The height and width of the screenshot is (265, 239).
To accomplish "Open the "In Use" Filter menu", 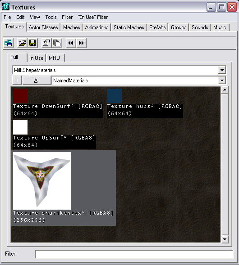I will [93, 17].
